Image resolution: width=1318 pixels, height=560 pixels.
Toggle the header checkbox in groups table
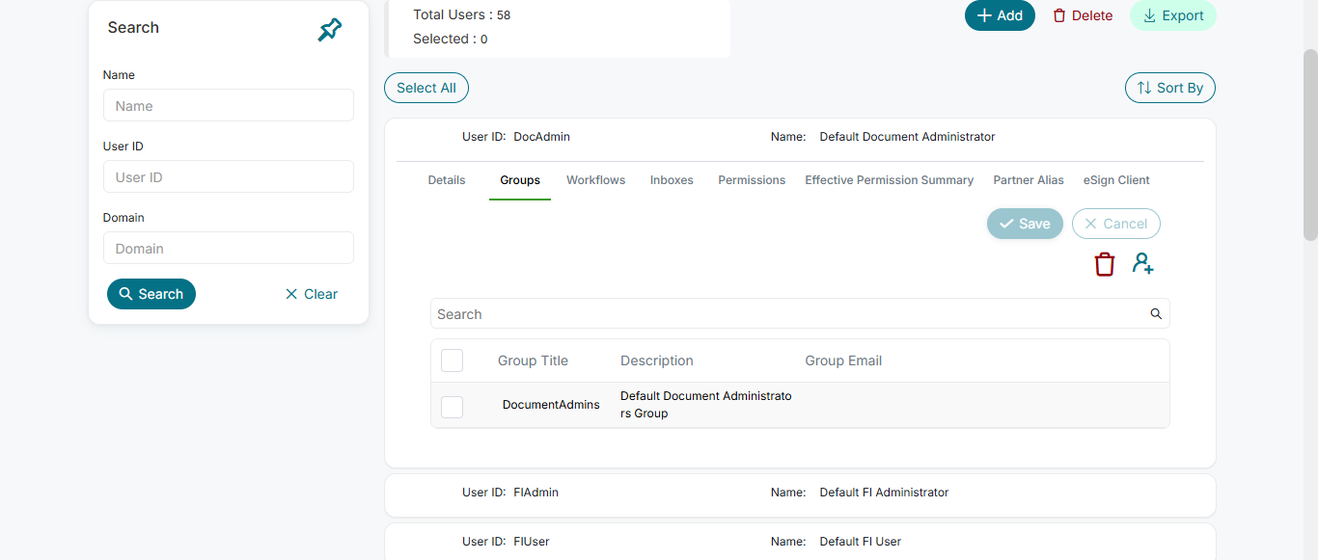point(452,360)
